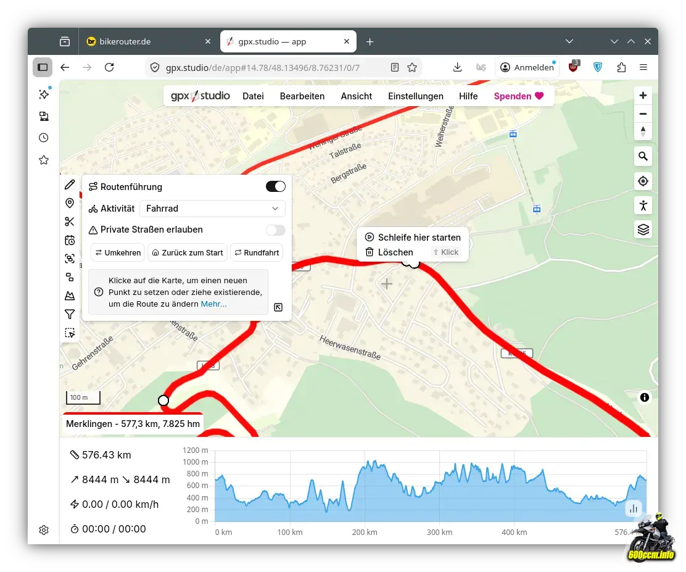Click the filter funnel tool
This screenshot has width=686, height=572.
[x=70, y=314]
